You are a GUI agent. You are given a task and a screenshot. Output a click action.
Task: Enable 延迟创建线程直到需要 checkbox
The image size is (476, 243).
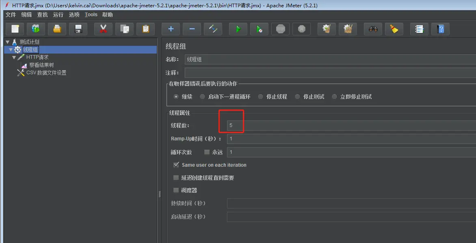tap(176, 178)
